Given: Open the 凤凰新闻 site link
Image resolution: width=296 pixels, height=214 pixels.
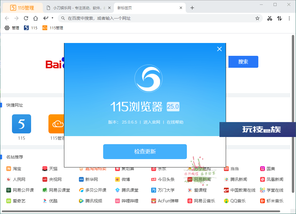Looking at the screenshot, I should pos(272,179).
